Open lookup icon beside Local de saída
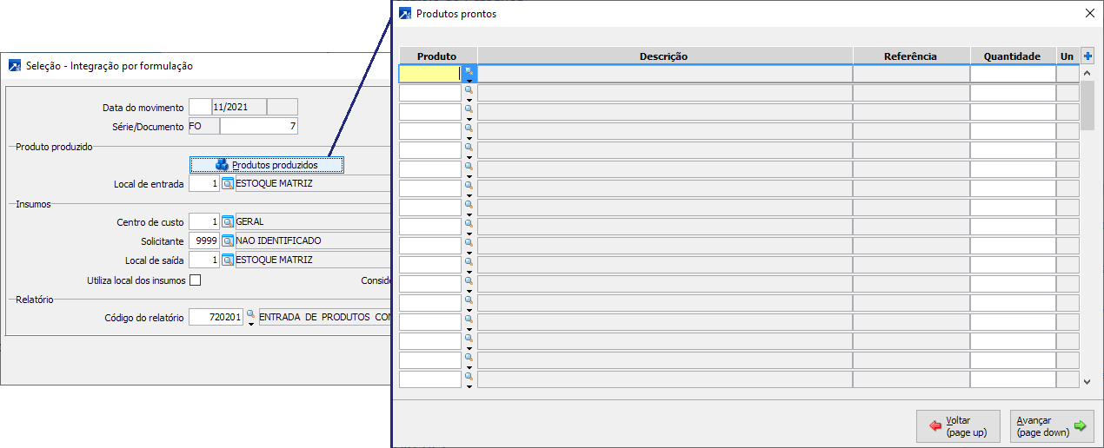The width and height of the screenshot is (1104, 448). 228,260
